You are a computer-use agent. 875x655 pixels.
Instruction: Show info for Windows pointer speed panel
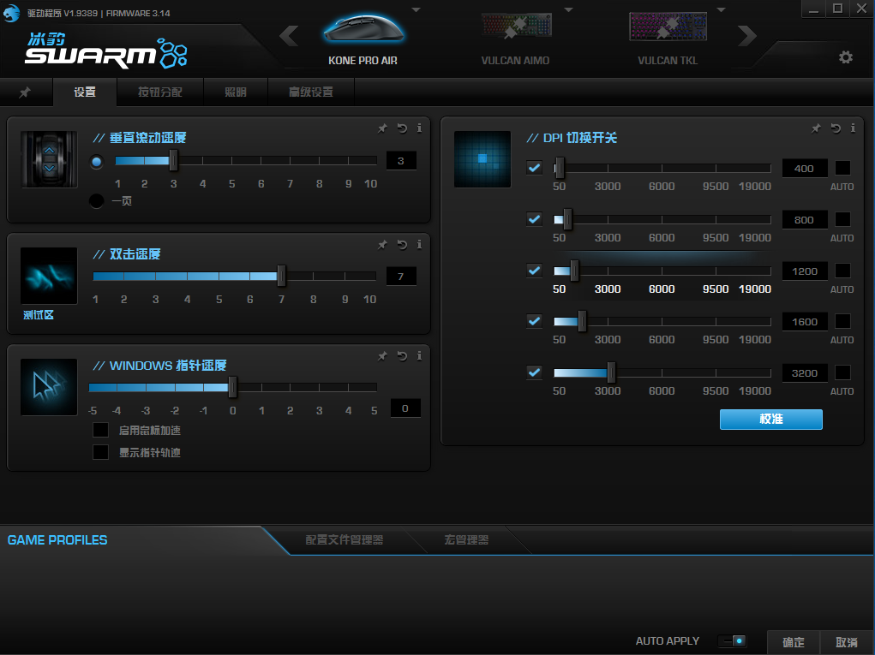tap(419, 355)
